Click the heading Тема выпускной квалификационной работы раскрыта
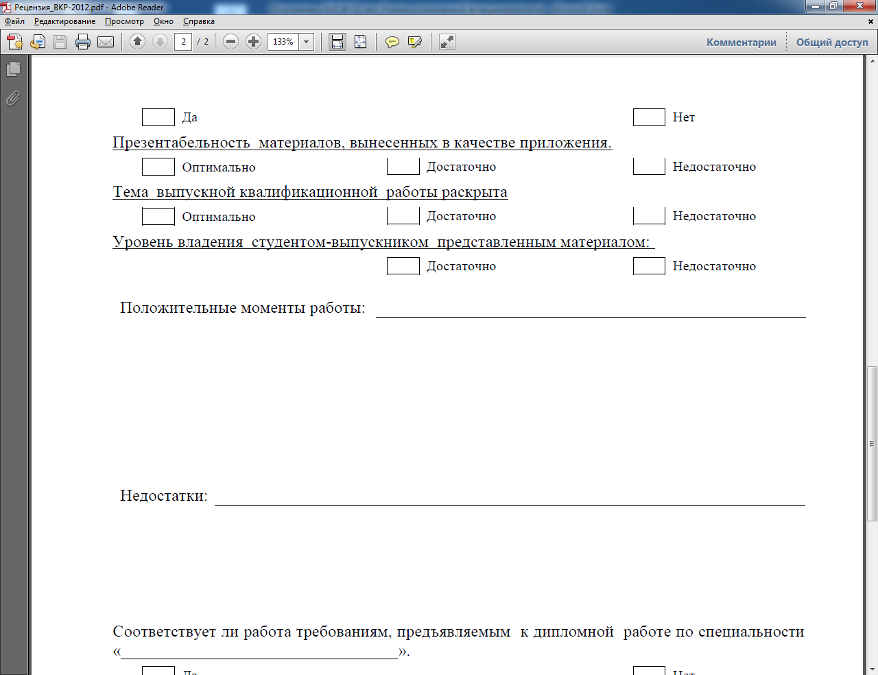The height and width of the screenshot is (675, 878). coord(310,192)
